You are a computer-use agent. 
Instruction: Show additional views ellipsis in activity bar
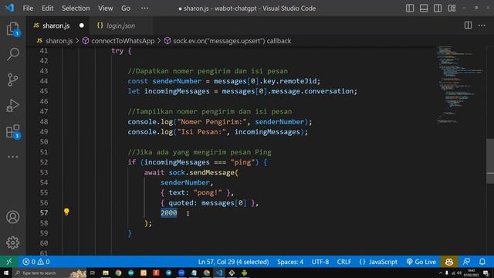click(x=13, y=157)
